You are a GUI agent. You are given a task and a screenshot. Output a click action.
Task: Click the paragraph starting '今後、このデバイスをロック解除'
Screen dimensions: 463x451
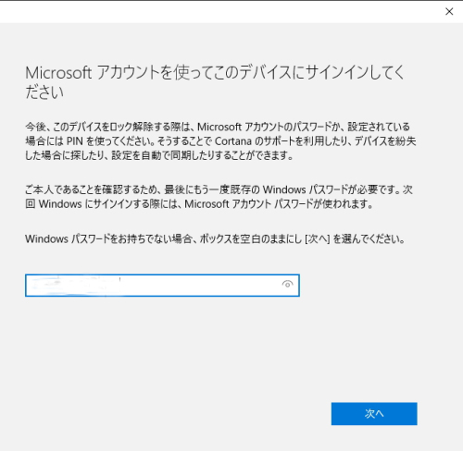click(x=220, y=141)
